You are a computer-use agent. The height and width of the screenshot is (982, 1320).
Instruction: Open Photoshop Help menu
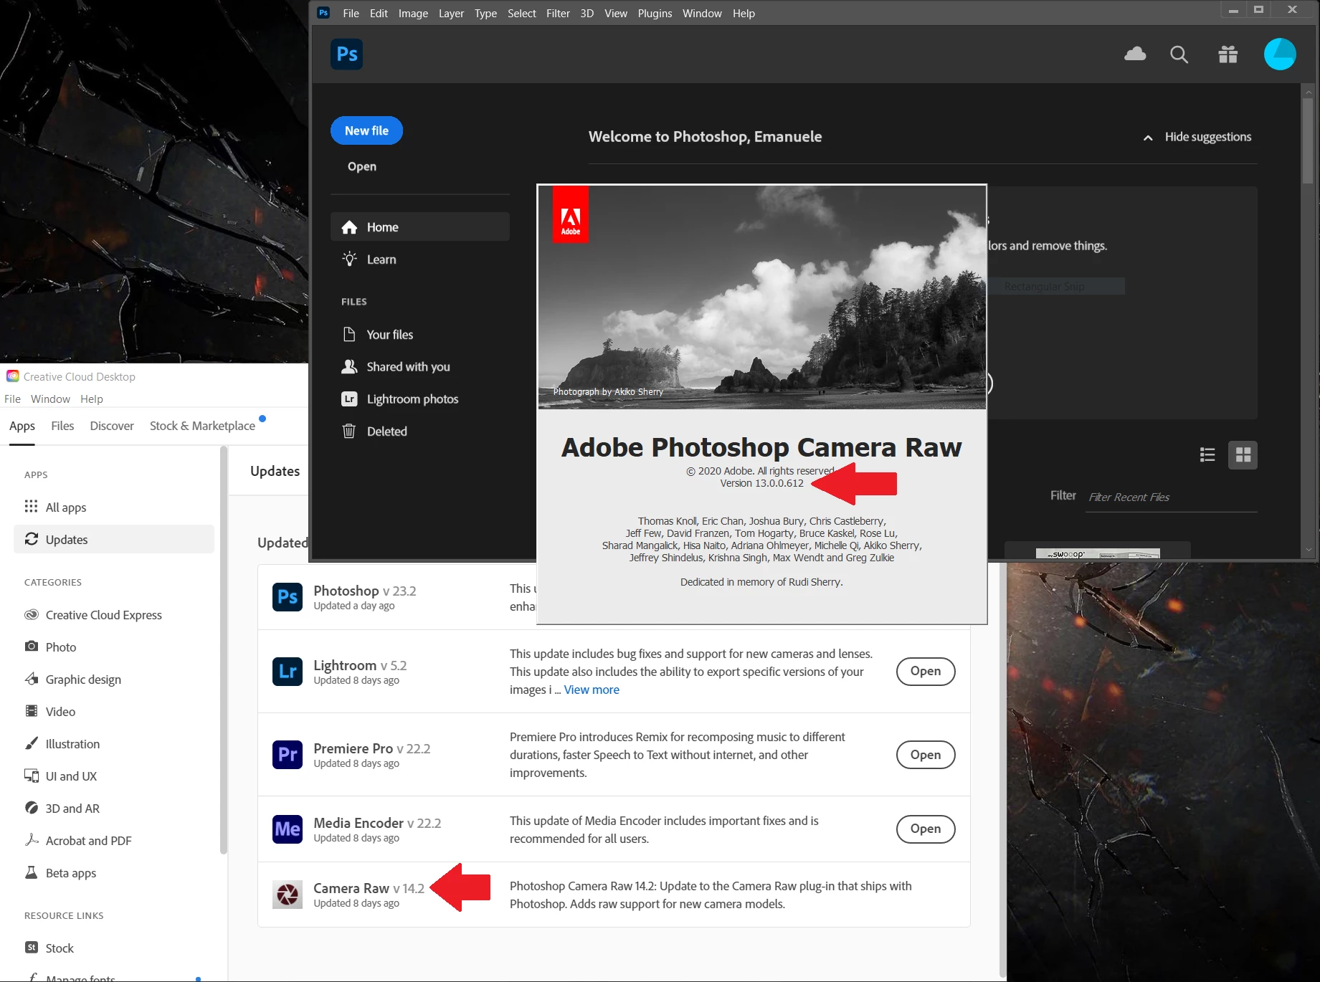click(x=744, y=14)
